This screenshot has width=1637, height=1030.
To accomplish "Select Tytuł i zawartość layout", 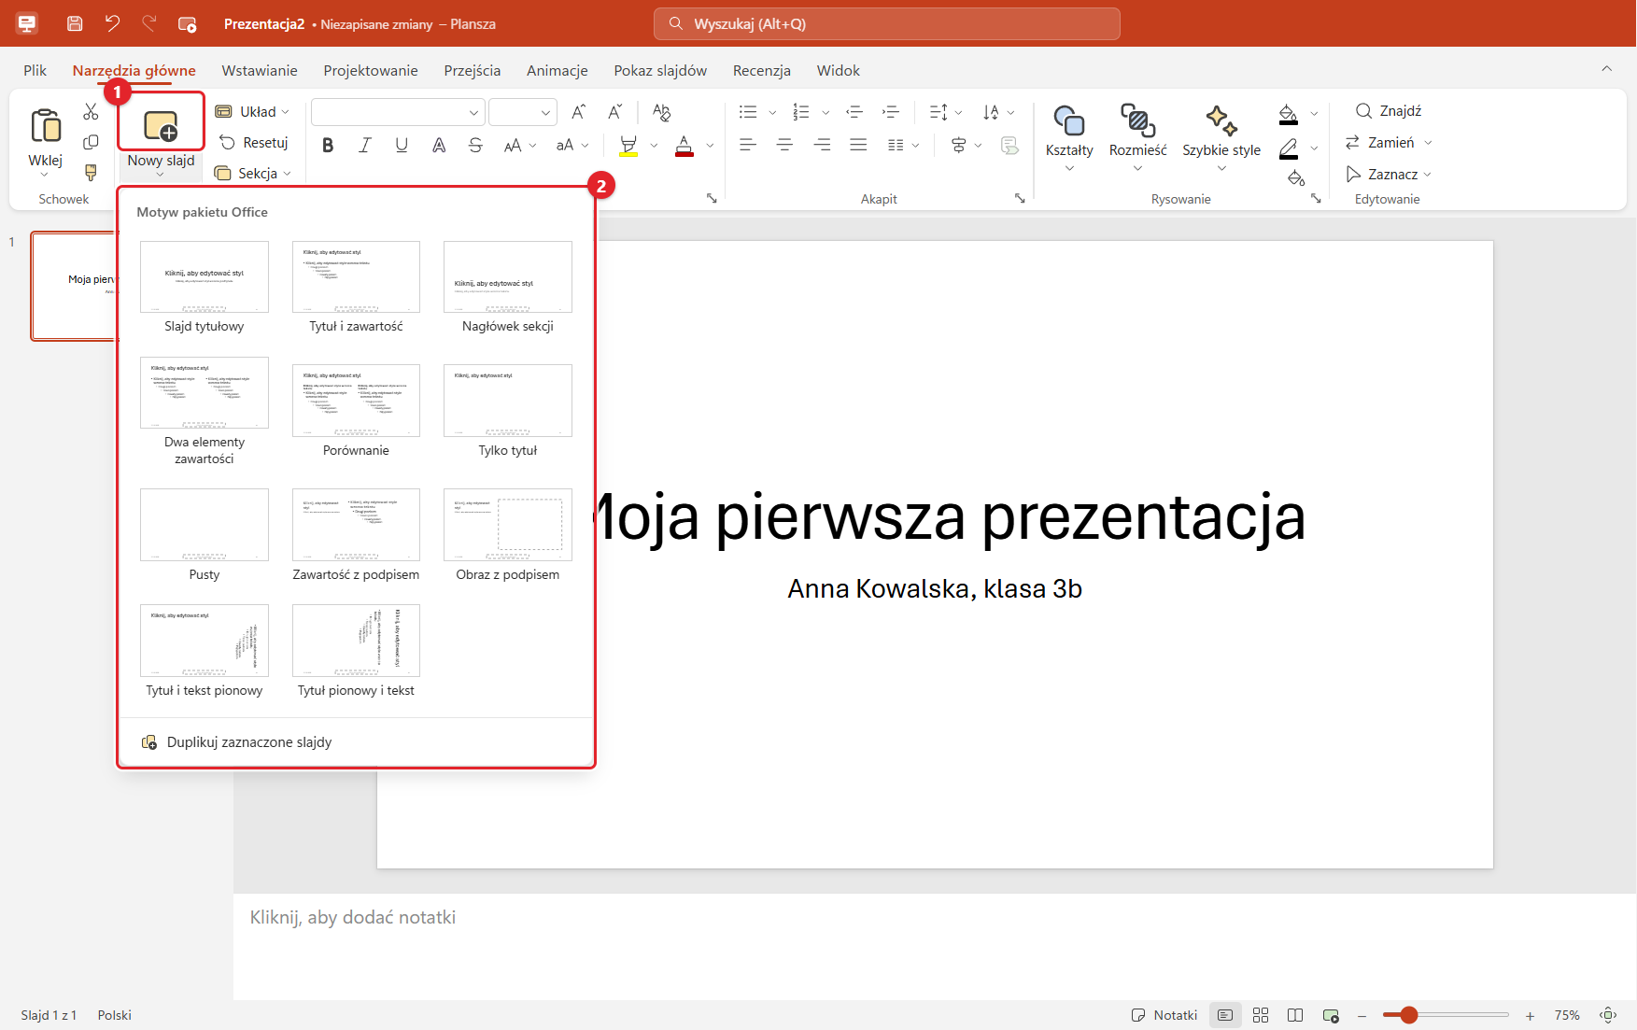I will pyautogui.click(x=356, y=288).
